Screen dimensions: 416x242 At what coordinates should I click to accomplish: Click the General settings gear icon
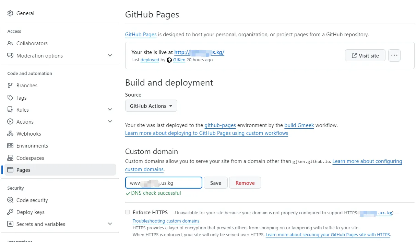click(10, 13)
